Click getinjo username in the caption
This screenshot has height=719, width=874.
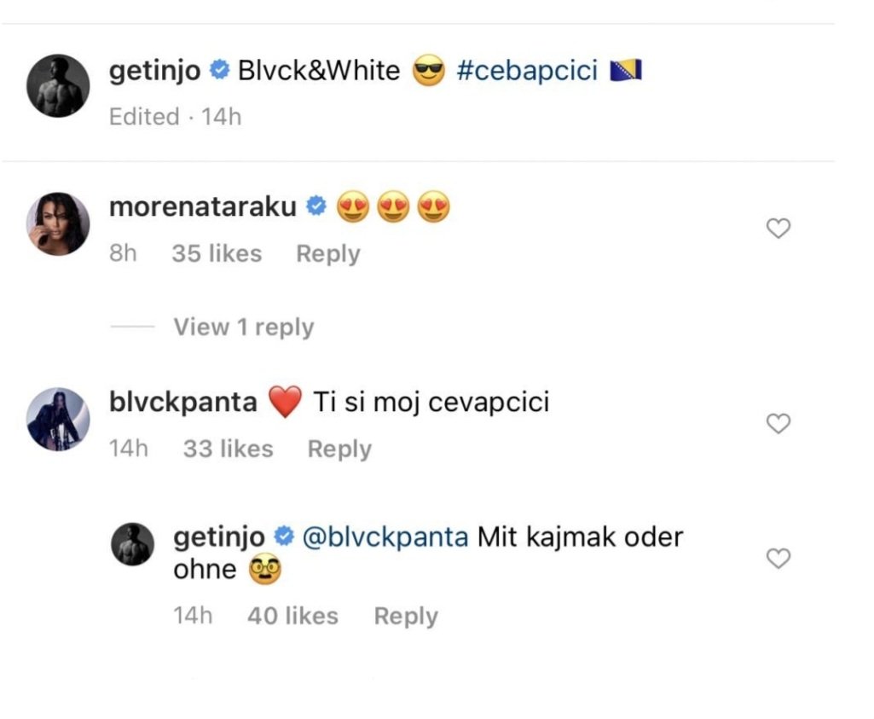click(x=155, y=71)
